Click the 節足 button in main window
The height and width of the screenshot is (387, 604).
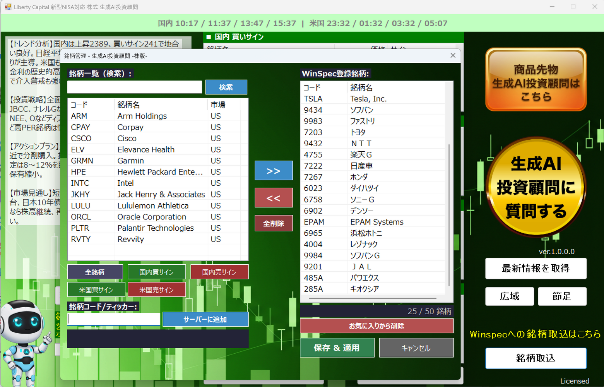[x=562, y=296]
